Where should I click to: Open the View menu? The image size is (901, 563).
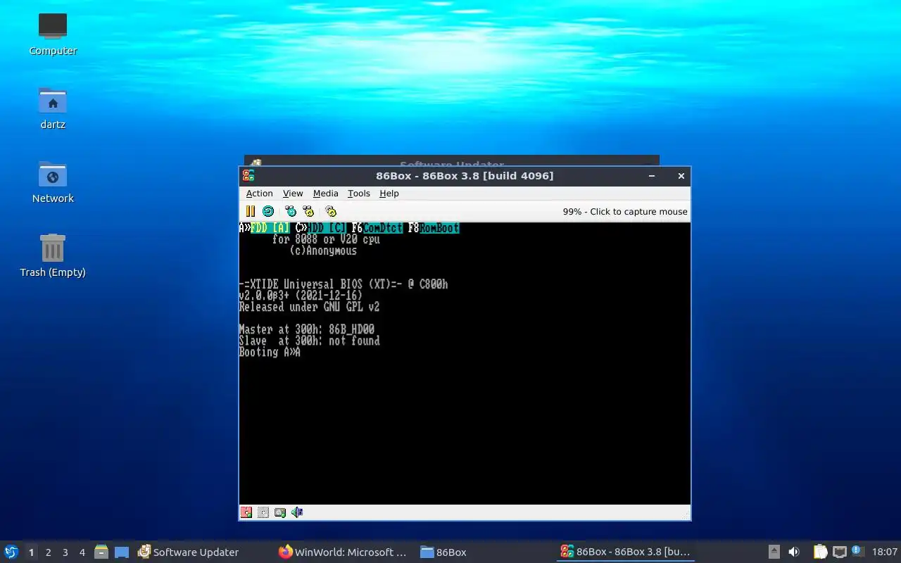pyautogui.click(x=293, y=194)
